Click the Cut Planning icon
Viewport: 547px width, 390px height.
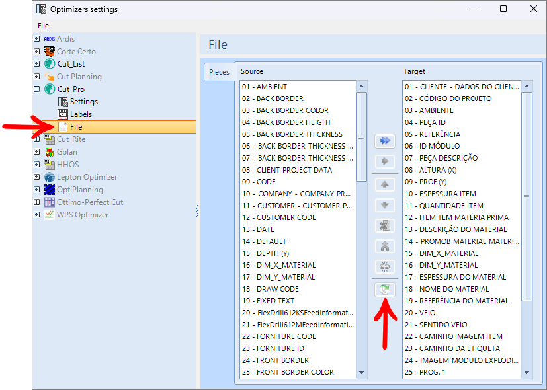coord(50,77)
